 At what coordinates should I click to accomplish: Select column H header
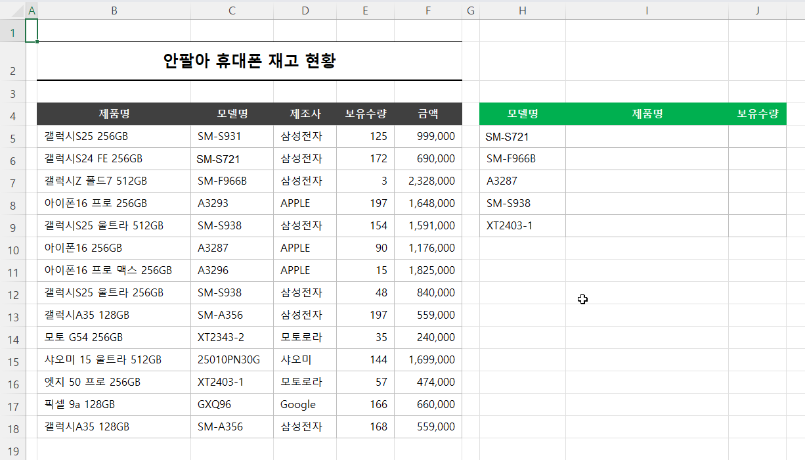coord(523,11)
